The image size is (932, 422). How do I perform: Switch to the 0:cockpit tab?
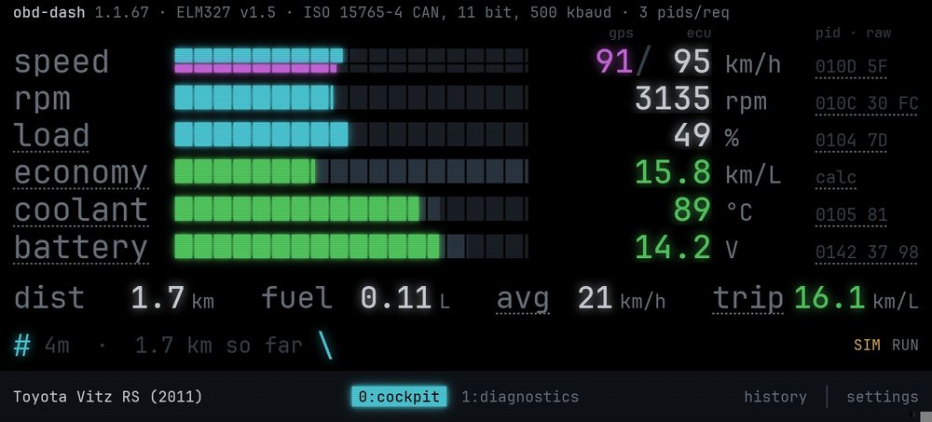[x=399, y=397]
